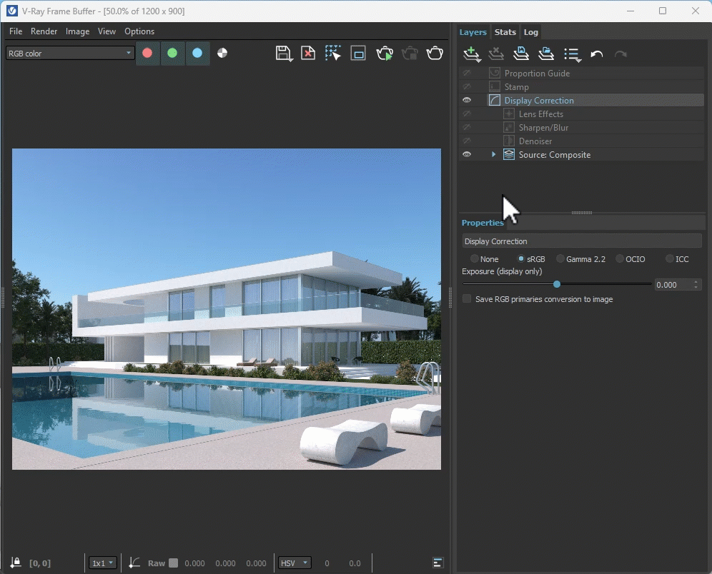Click the Raw color swatch
This screenshot has height=574, width=712.
[x=173, y=563]
